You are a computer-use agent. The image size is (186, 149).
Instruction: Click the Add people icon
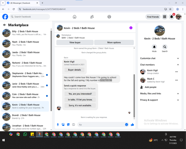[142, 87]
